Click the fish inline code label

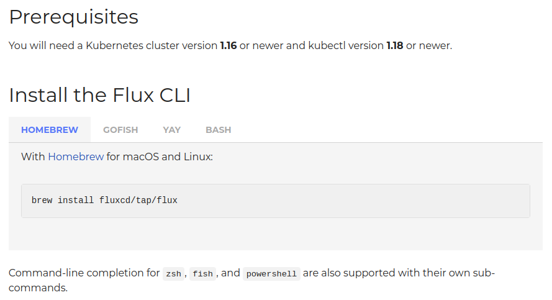202,274
